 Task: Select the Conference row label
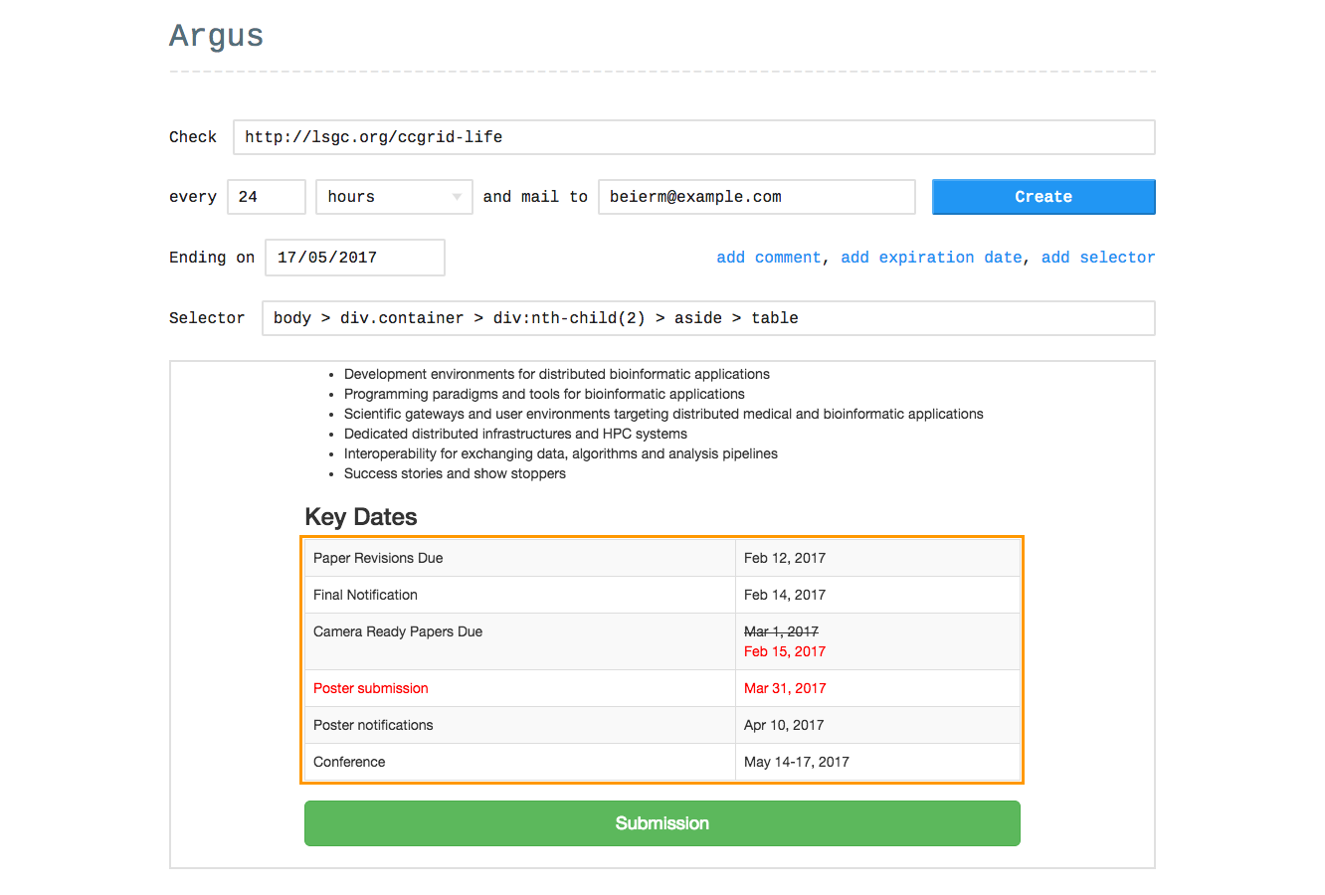pos(349,762)
